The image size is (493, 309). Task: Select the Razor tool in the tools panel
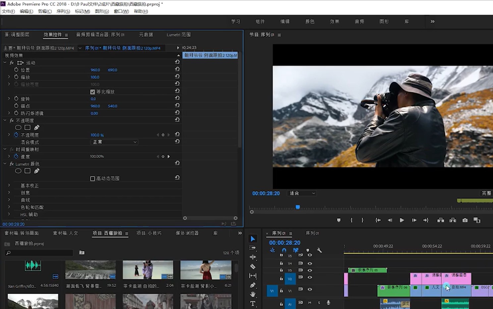(x=253, y=266)
